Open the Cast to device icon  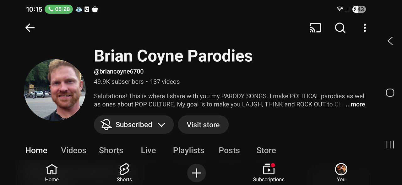[315, 28]
